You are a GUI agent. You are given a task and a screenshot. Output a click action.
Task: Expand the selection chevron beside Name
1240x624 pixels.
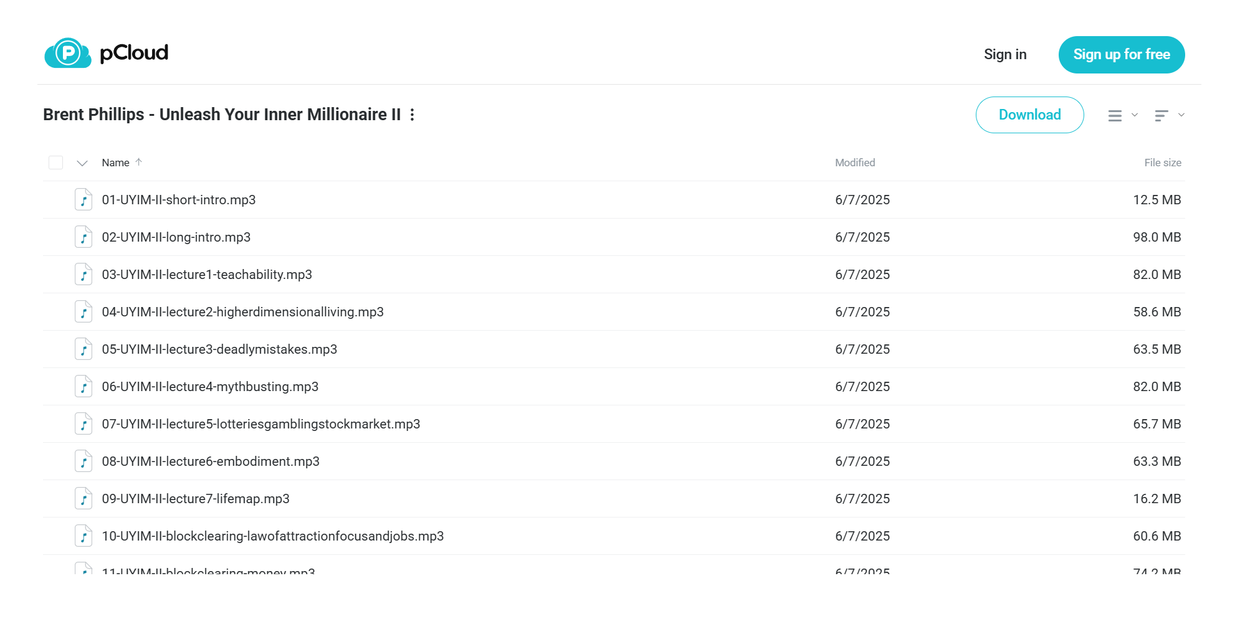click(x=82, y=163)
